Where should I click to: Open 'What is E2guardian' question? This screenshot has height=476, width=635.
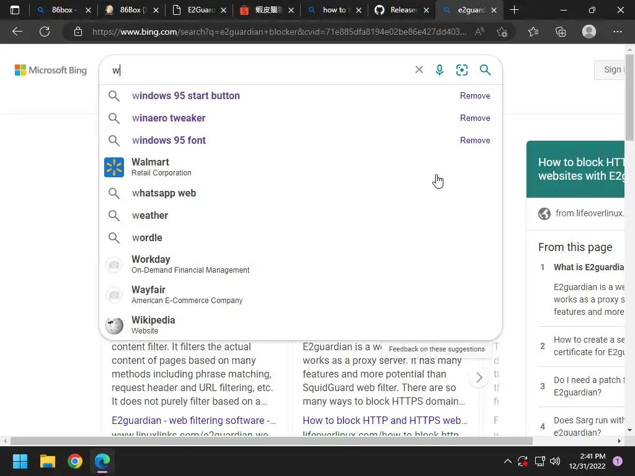tap(588, 267)
